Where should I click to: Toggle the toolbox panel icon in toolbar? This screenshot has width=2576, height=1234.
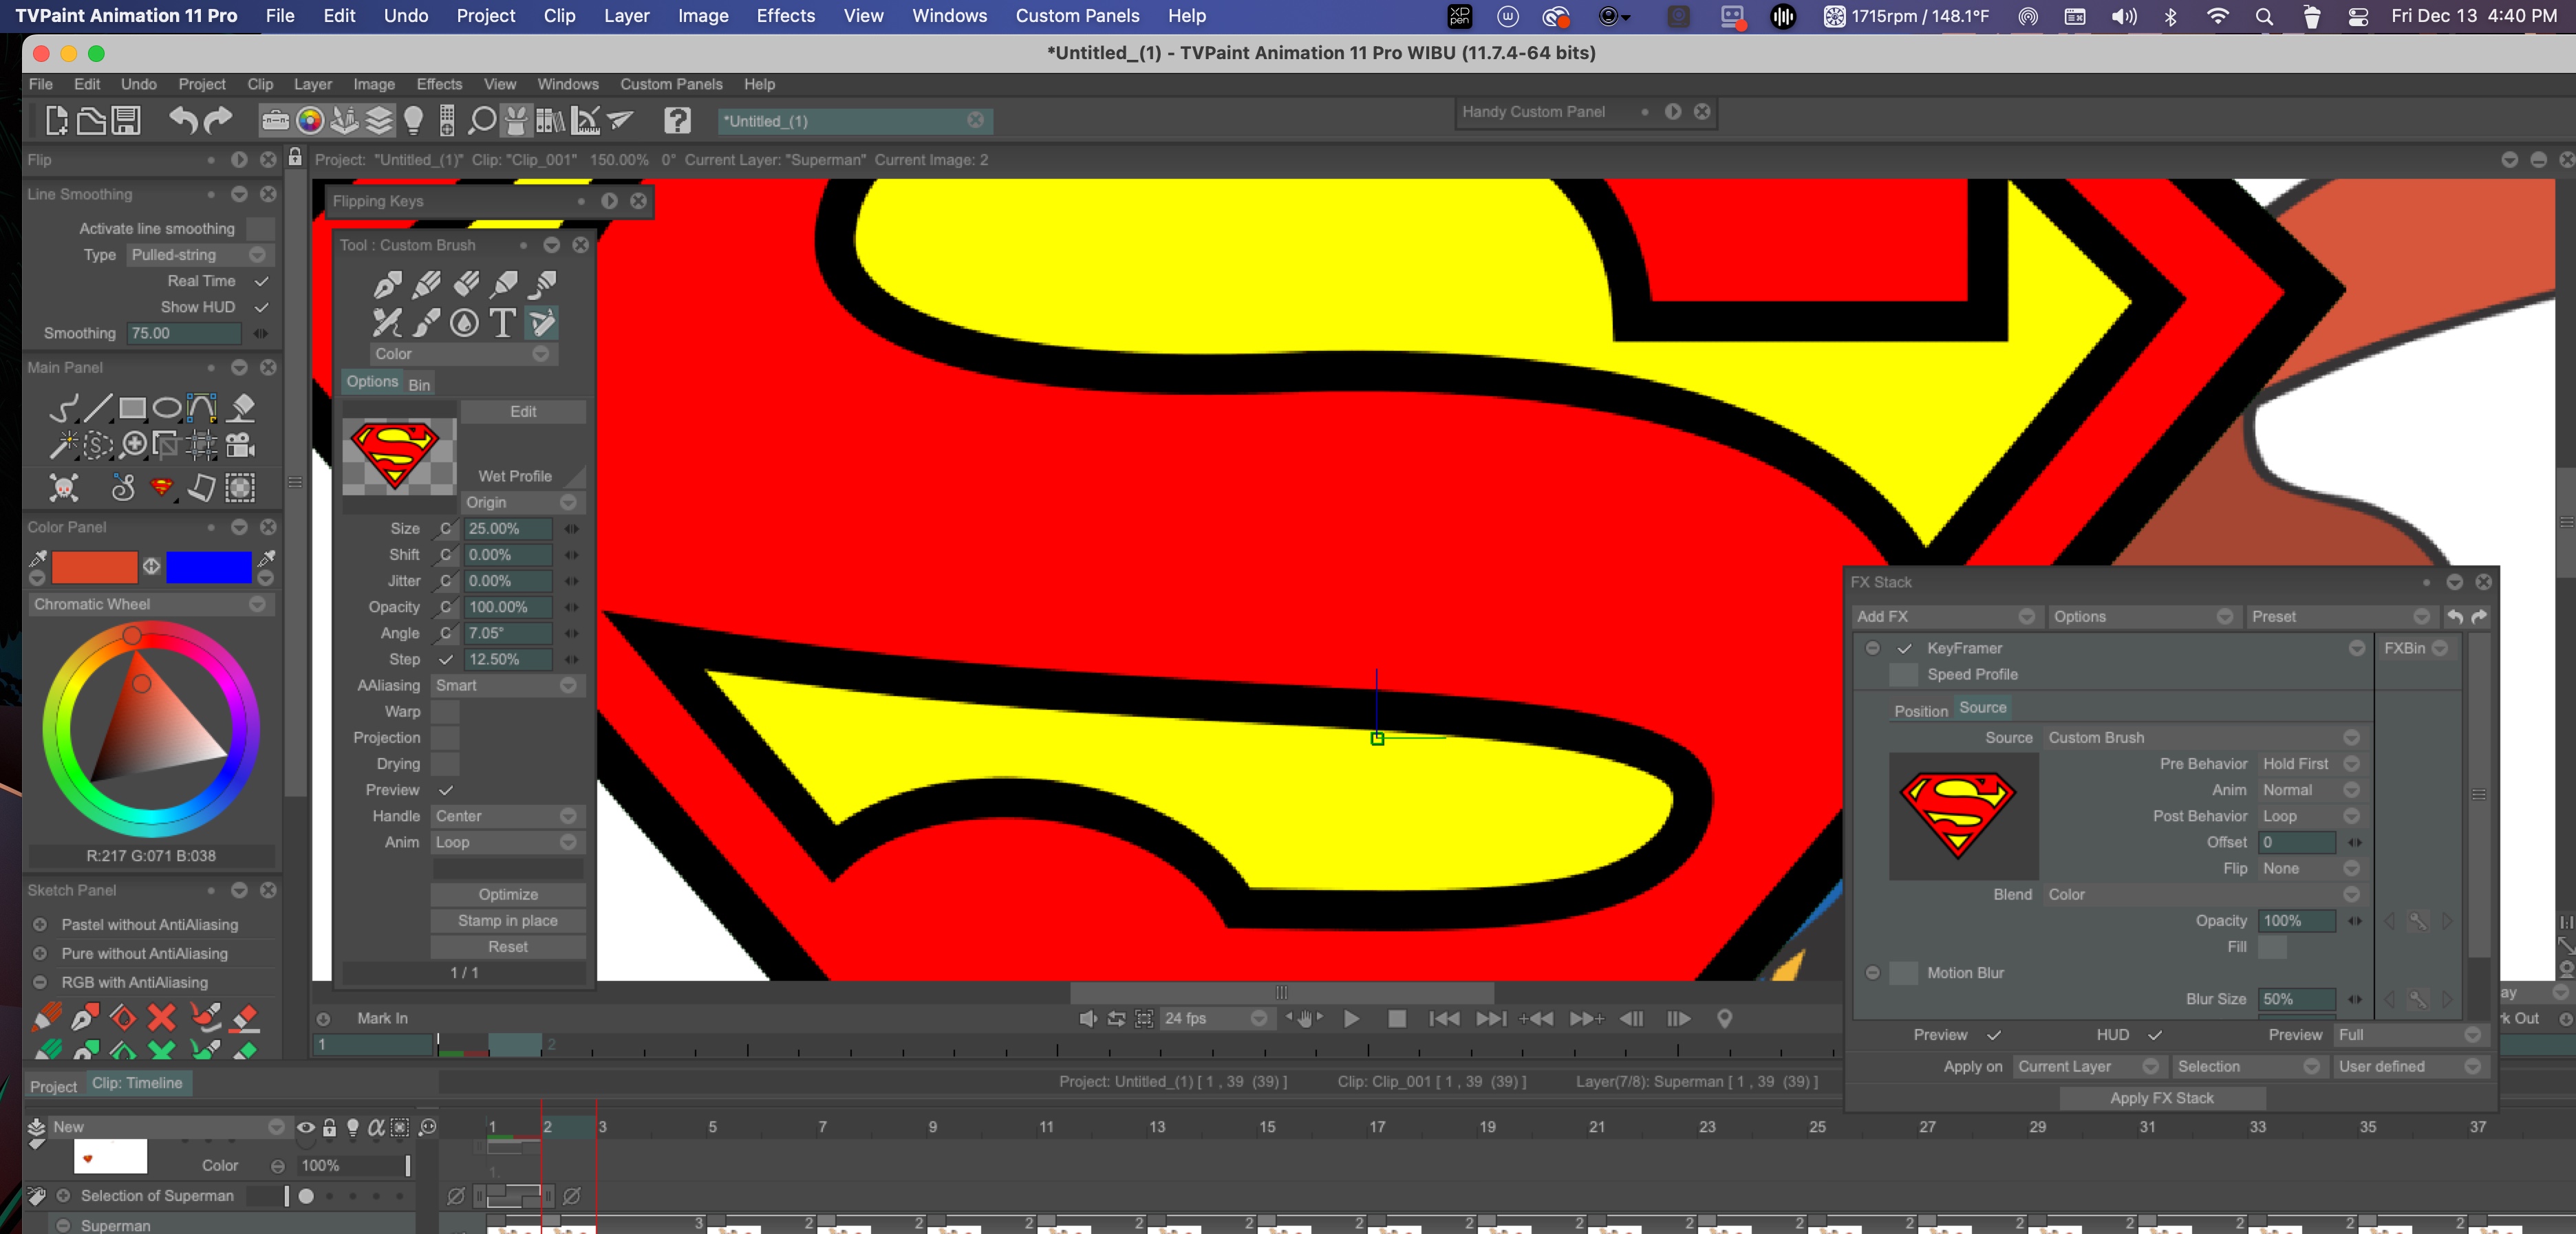tap(275, 121)
